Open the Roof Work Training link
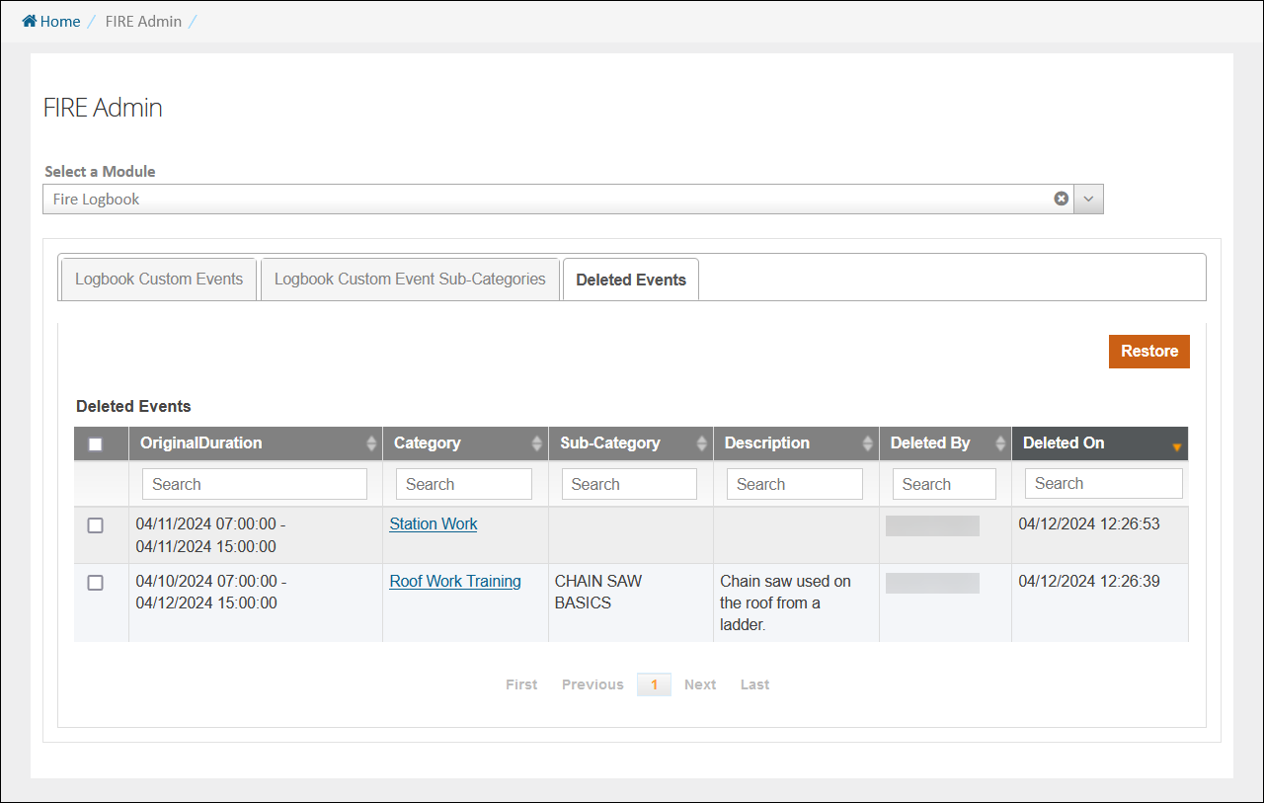1264x803 pixels. tap(455, 582)
